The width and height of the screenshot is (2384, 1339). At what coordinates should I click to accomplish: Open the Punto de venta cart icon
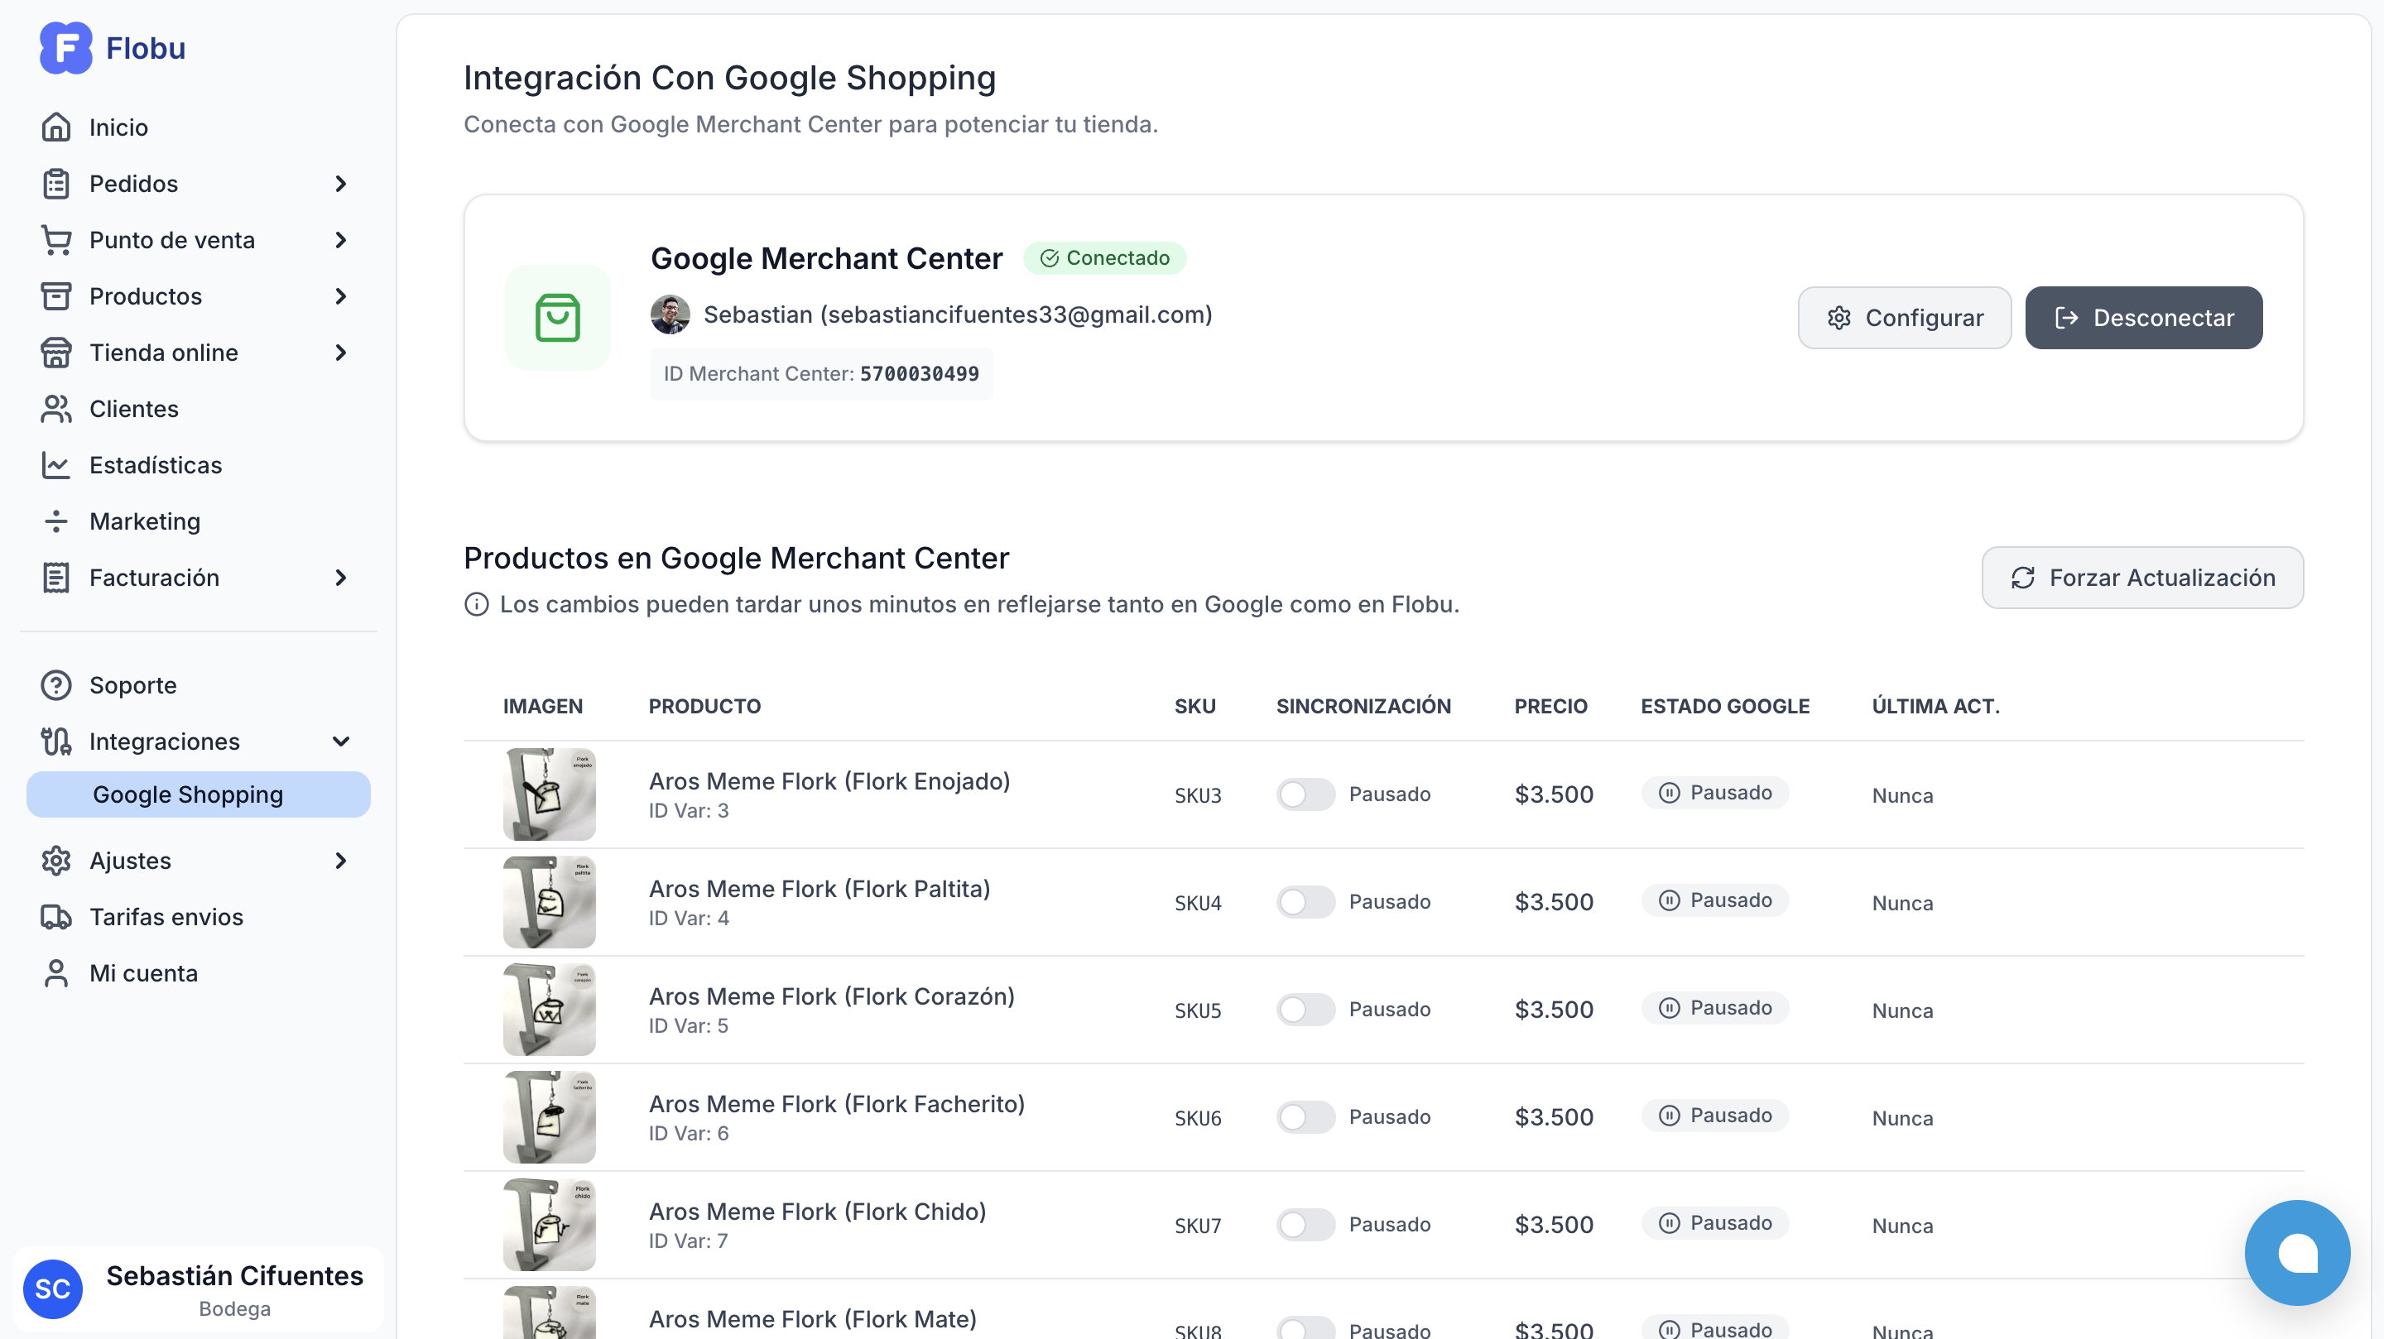[x=56, y=240]
